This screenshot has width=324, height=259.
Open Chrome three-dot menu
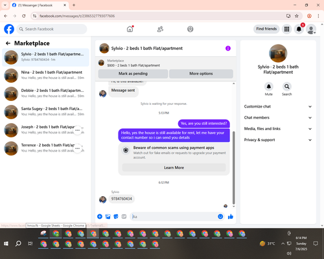[318, 16]
